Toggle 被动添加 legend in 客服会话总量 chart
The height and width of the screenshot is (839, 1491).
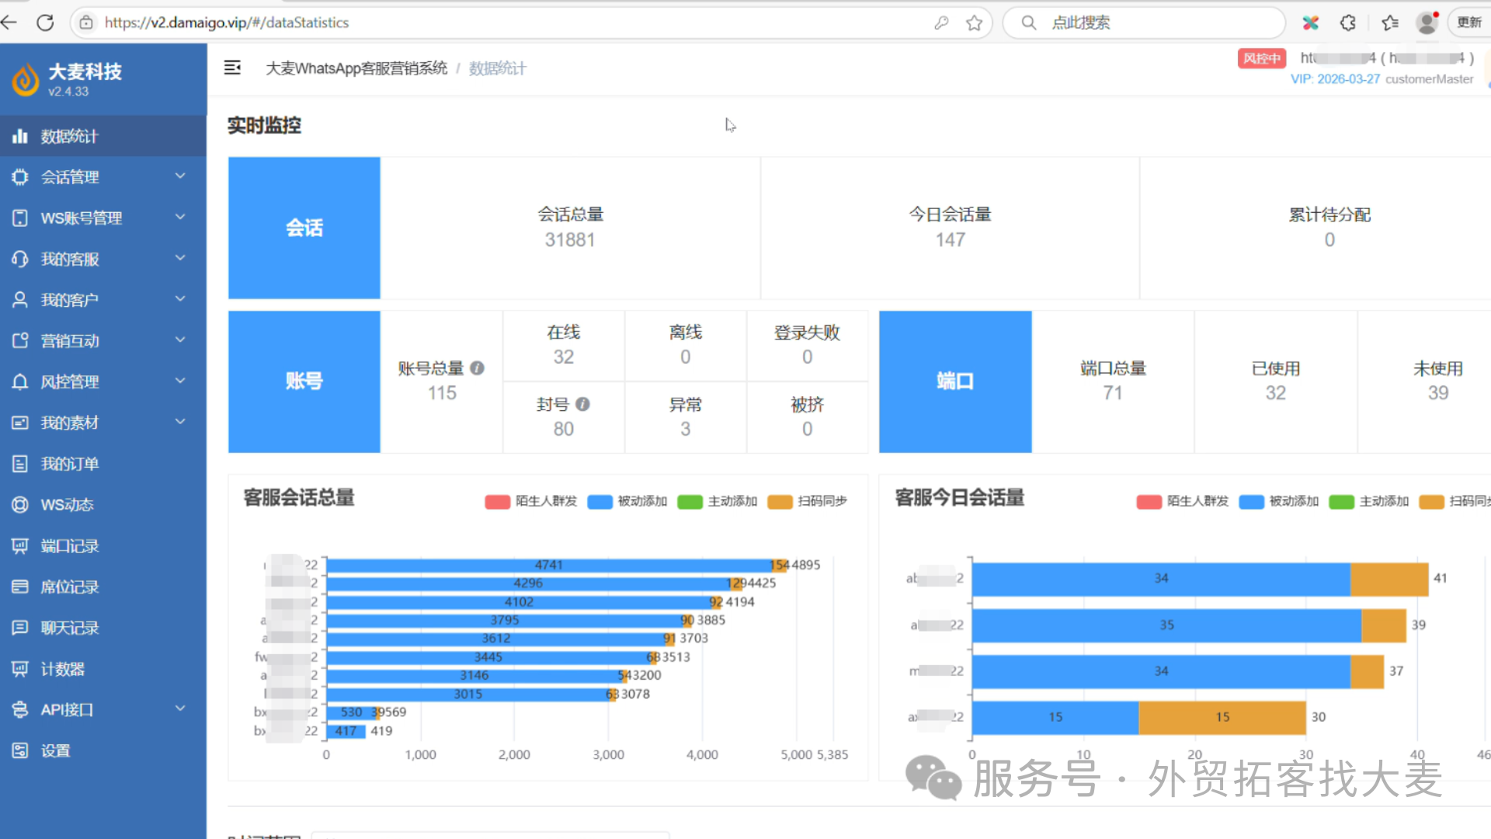tap(627, 502)
